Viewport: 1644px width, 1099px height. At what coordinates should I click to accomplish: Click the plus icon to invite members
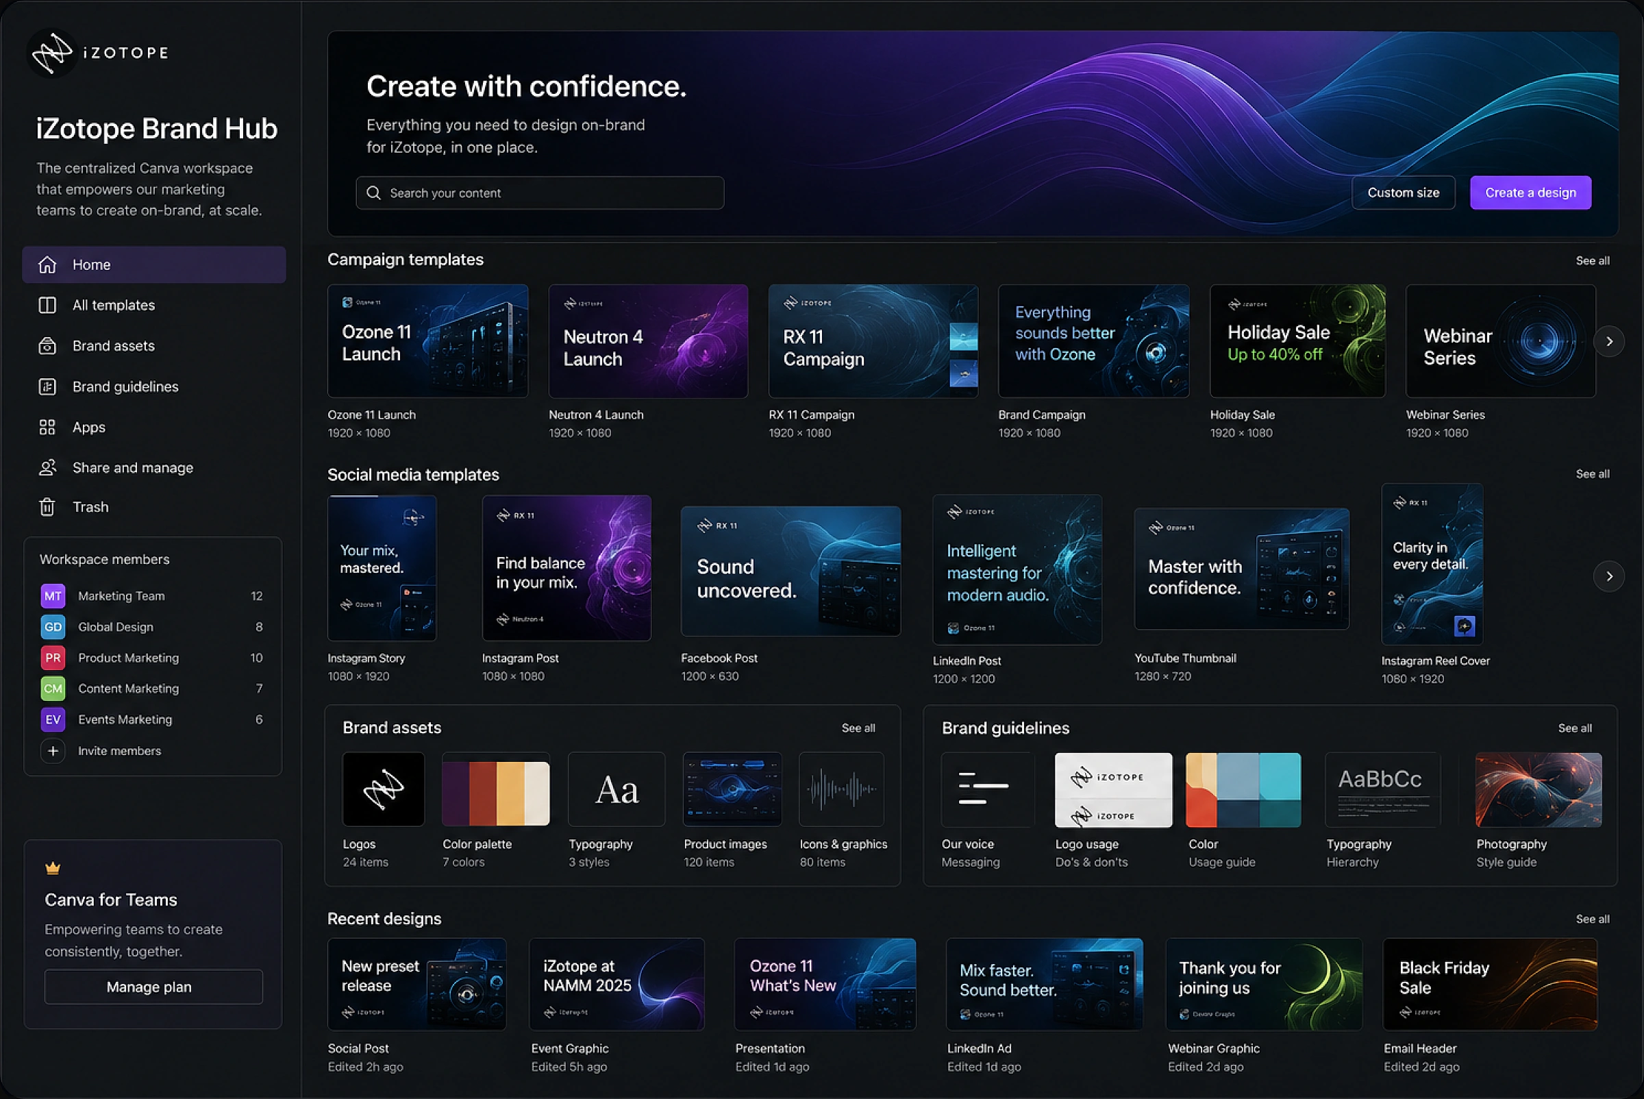[x=53, y=751]
